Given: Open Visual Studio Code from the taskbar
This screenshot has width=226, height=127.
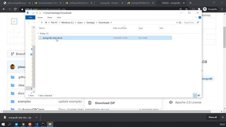Looking at the screenshot, I should click(x=37, y=124).
